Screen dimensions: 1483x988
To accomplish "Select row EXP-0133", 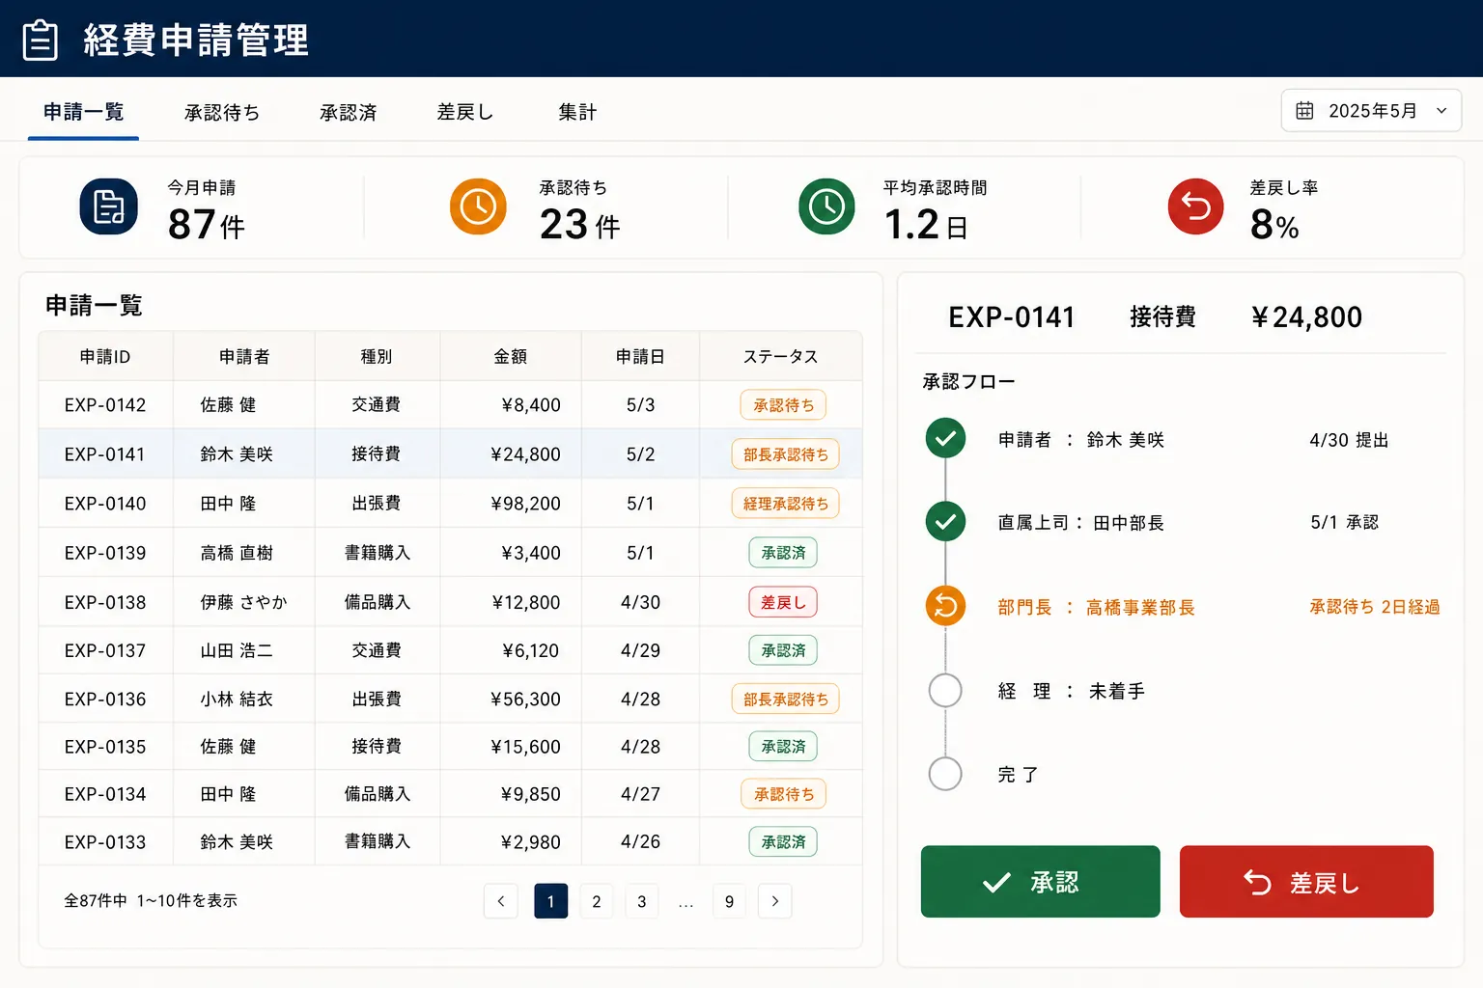I will coord(450,841).
